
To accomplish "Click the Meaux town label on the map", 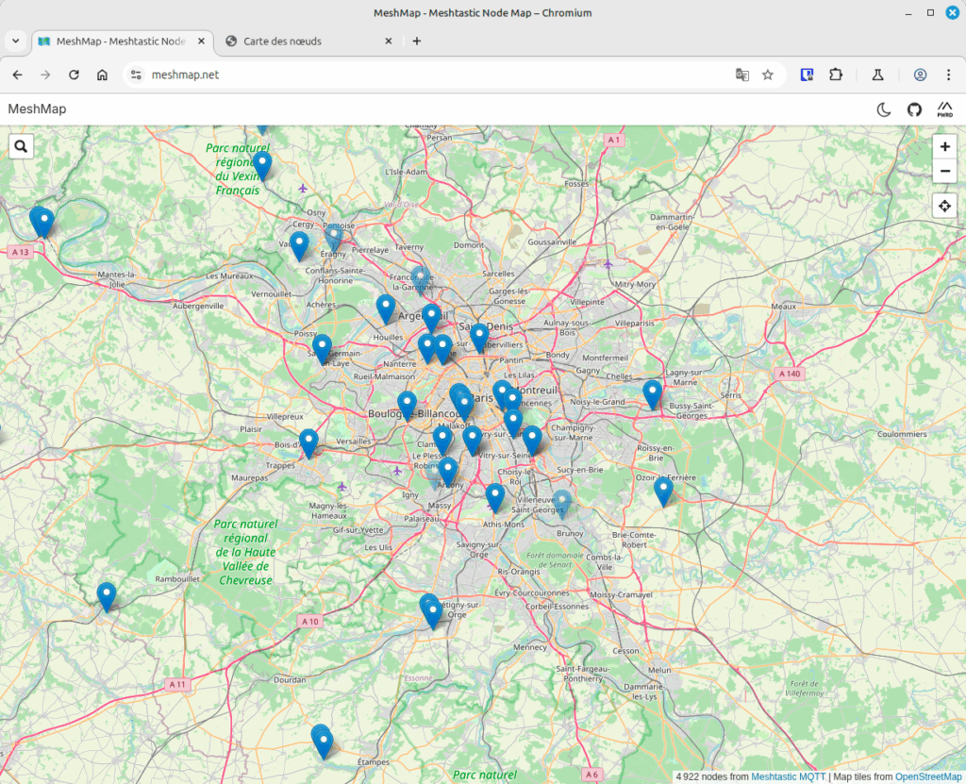I will (x=784, y=307).
